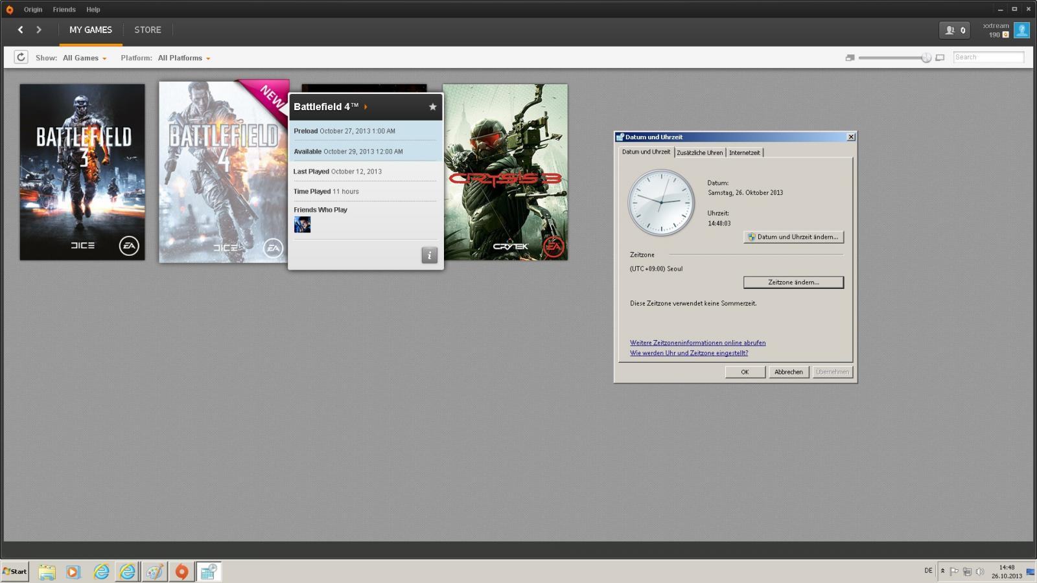Go back with the left arrow

click(x=21, y=30)
